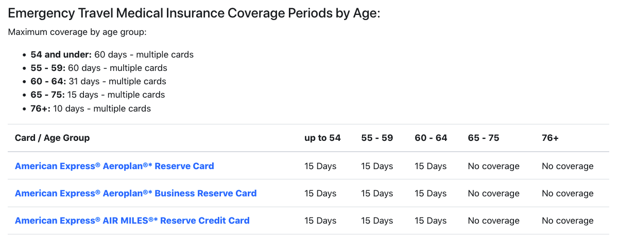Open American Express AIR MILES Reserve Credit Card link
The width and height of the screenshot is (618, 237).
132,221
